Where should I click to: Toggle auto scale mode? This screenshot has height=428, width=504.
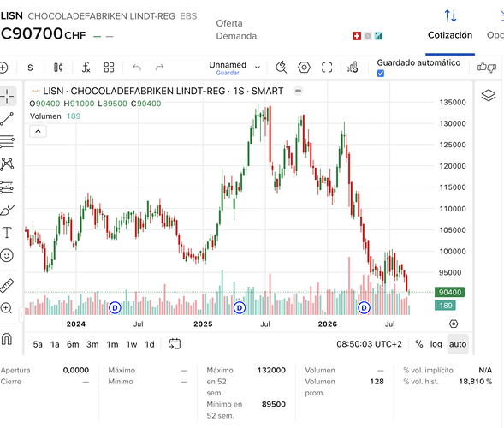click(x=458, y=344)
